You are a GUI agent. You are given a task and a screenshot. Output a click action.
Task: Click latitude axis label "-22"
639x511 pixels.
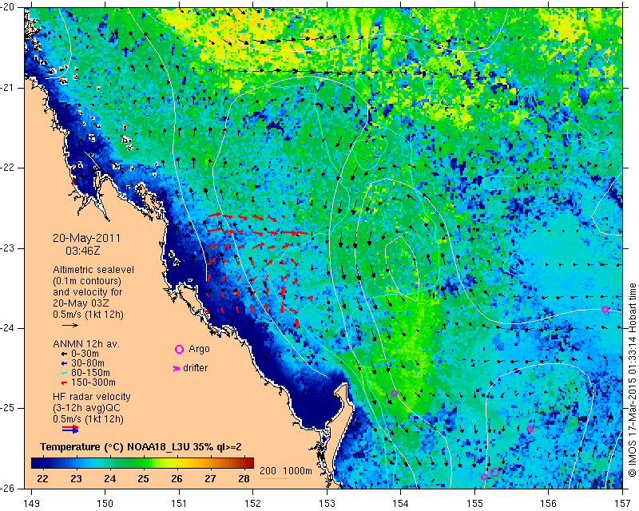[x=8, y=168]
